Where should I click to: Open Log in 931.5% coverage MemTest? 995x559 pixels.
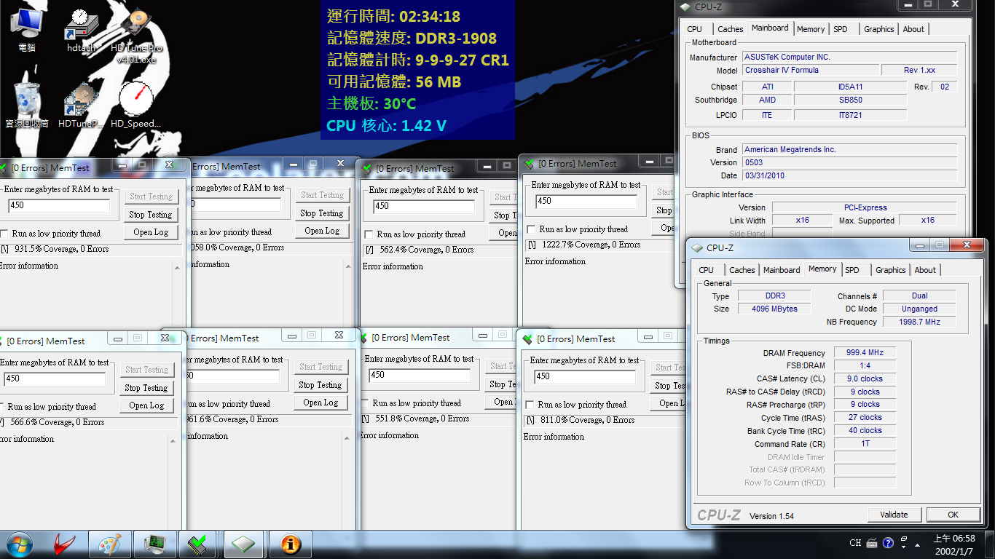point(151,232)
